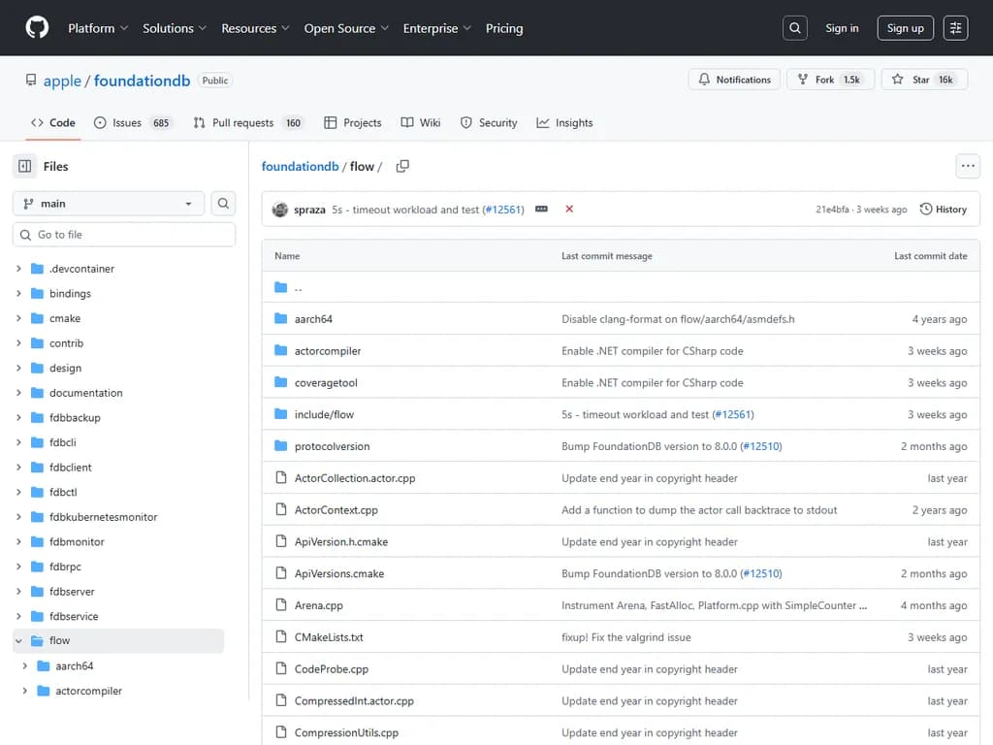Screen dimensions: 993x745
Task: Expand the fdbserver folder in tree
Action: point(18,592)
